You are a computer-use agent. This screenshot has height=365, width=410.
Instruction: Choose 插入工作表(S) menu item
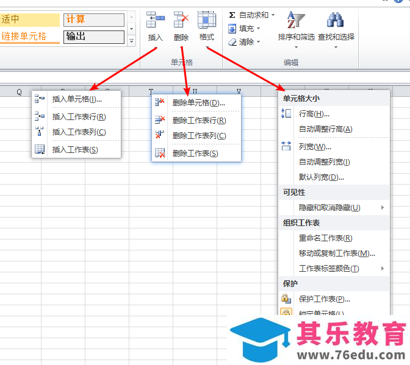pos(76,150)
